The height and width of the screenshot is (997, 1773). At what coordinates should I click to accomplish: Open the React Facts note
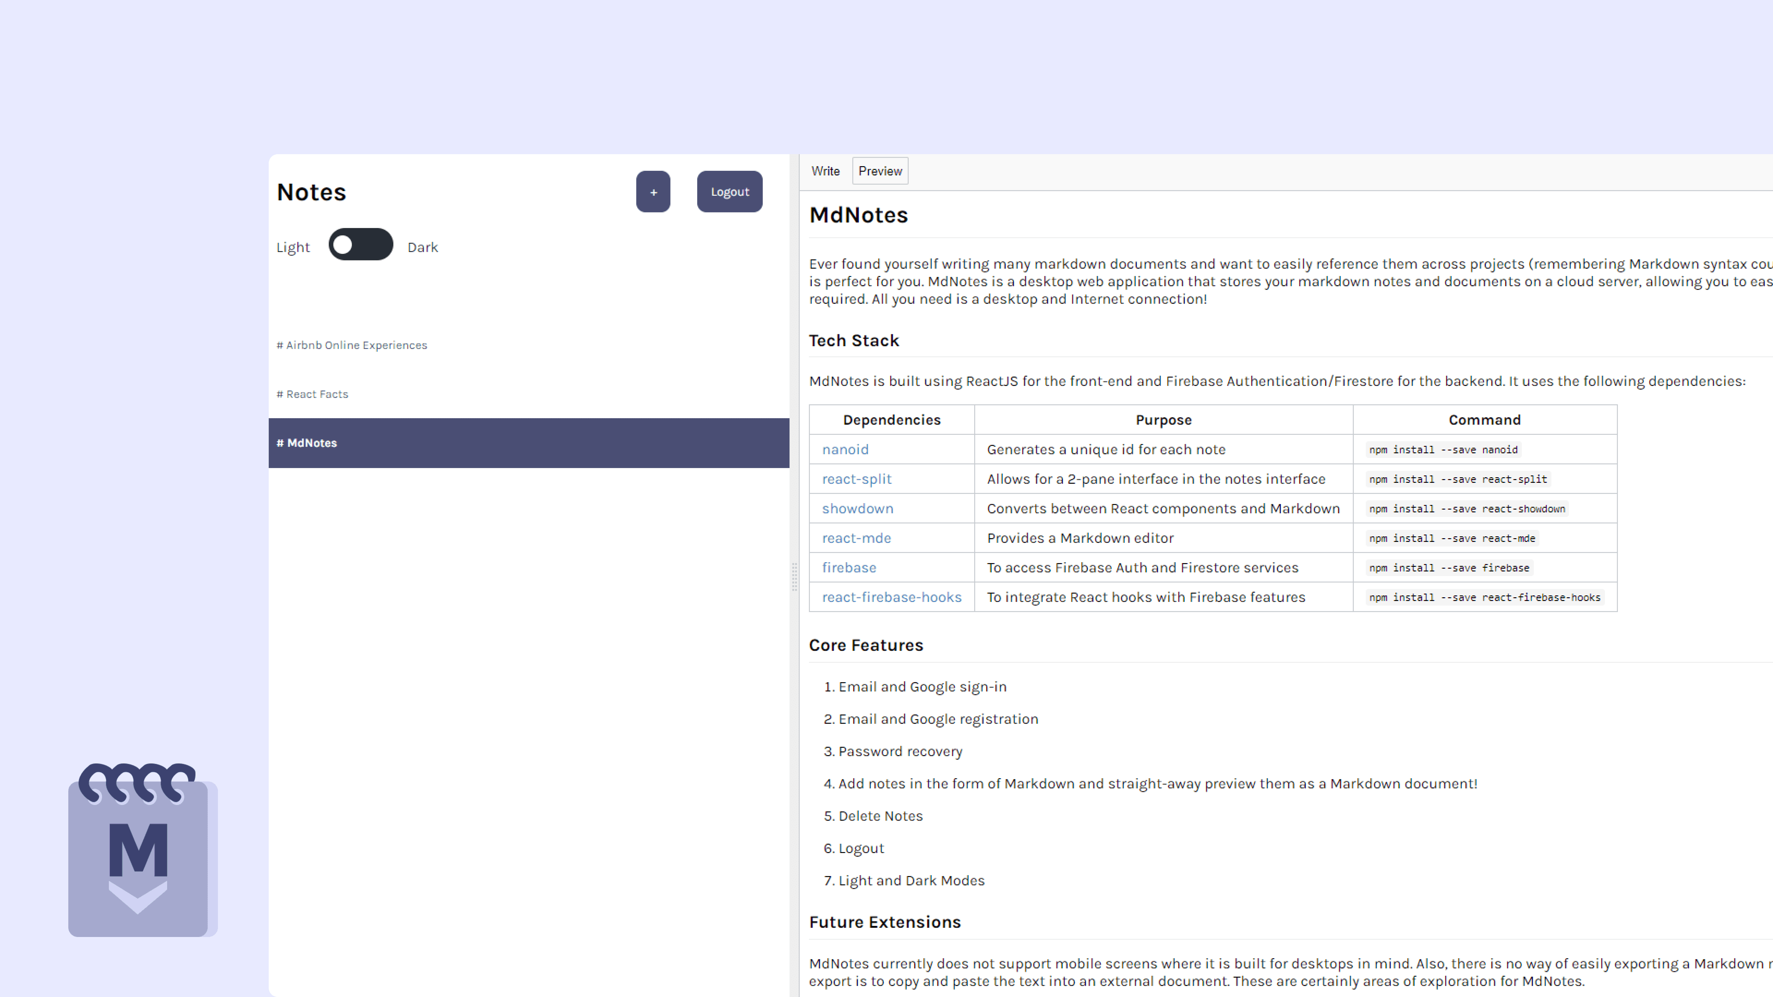313,394
